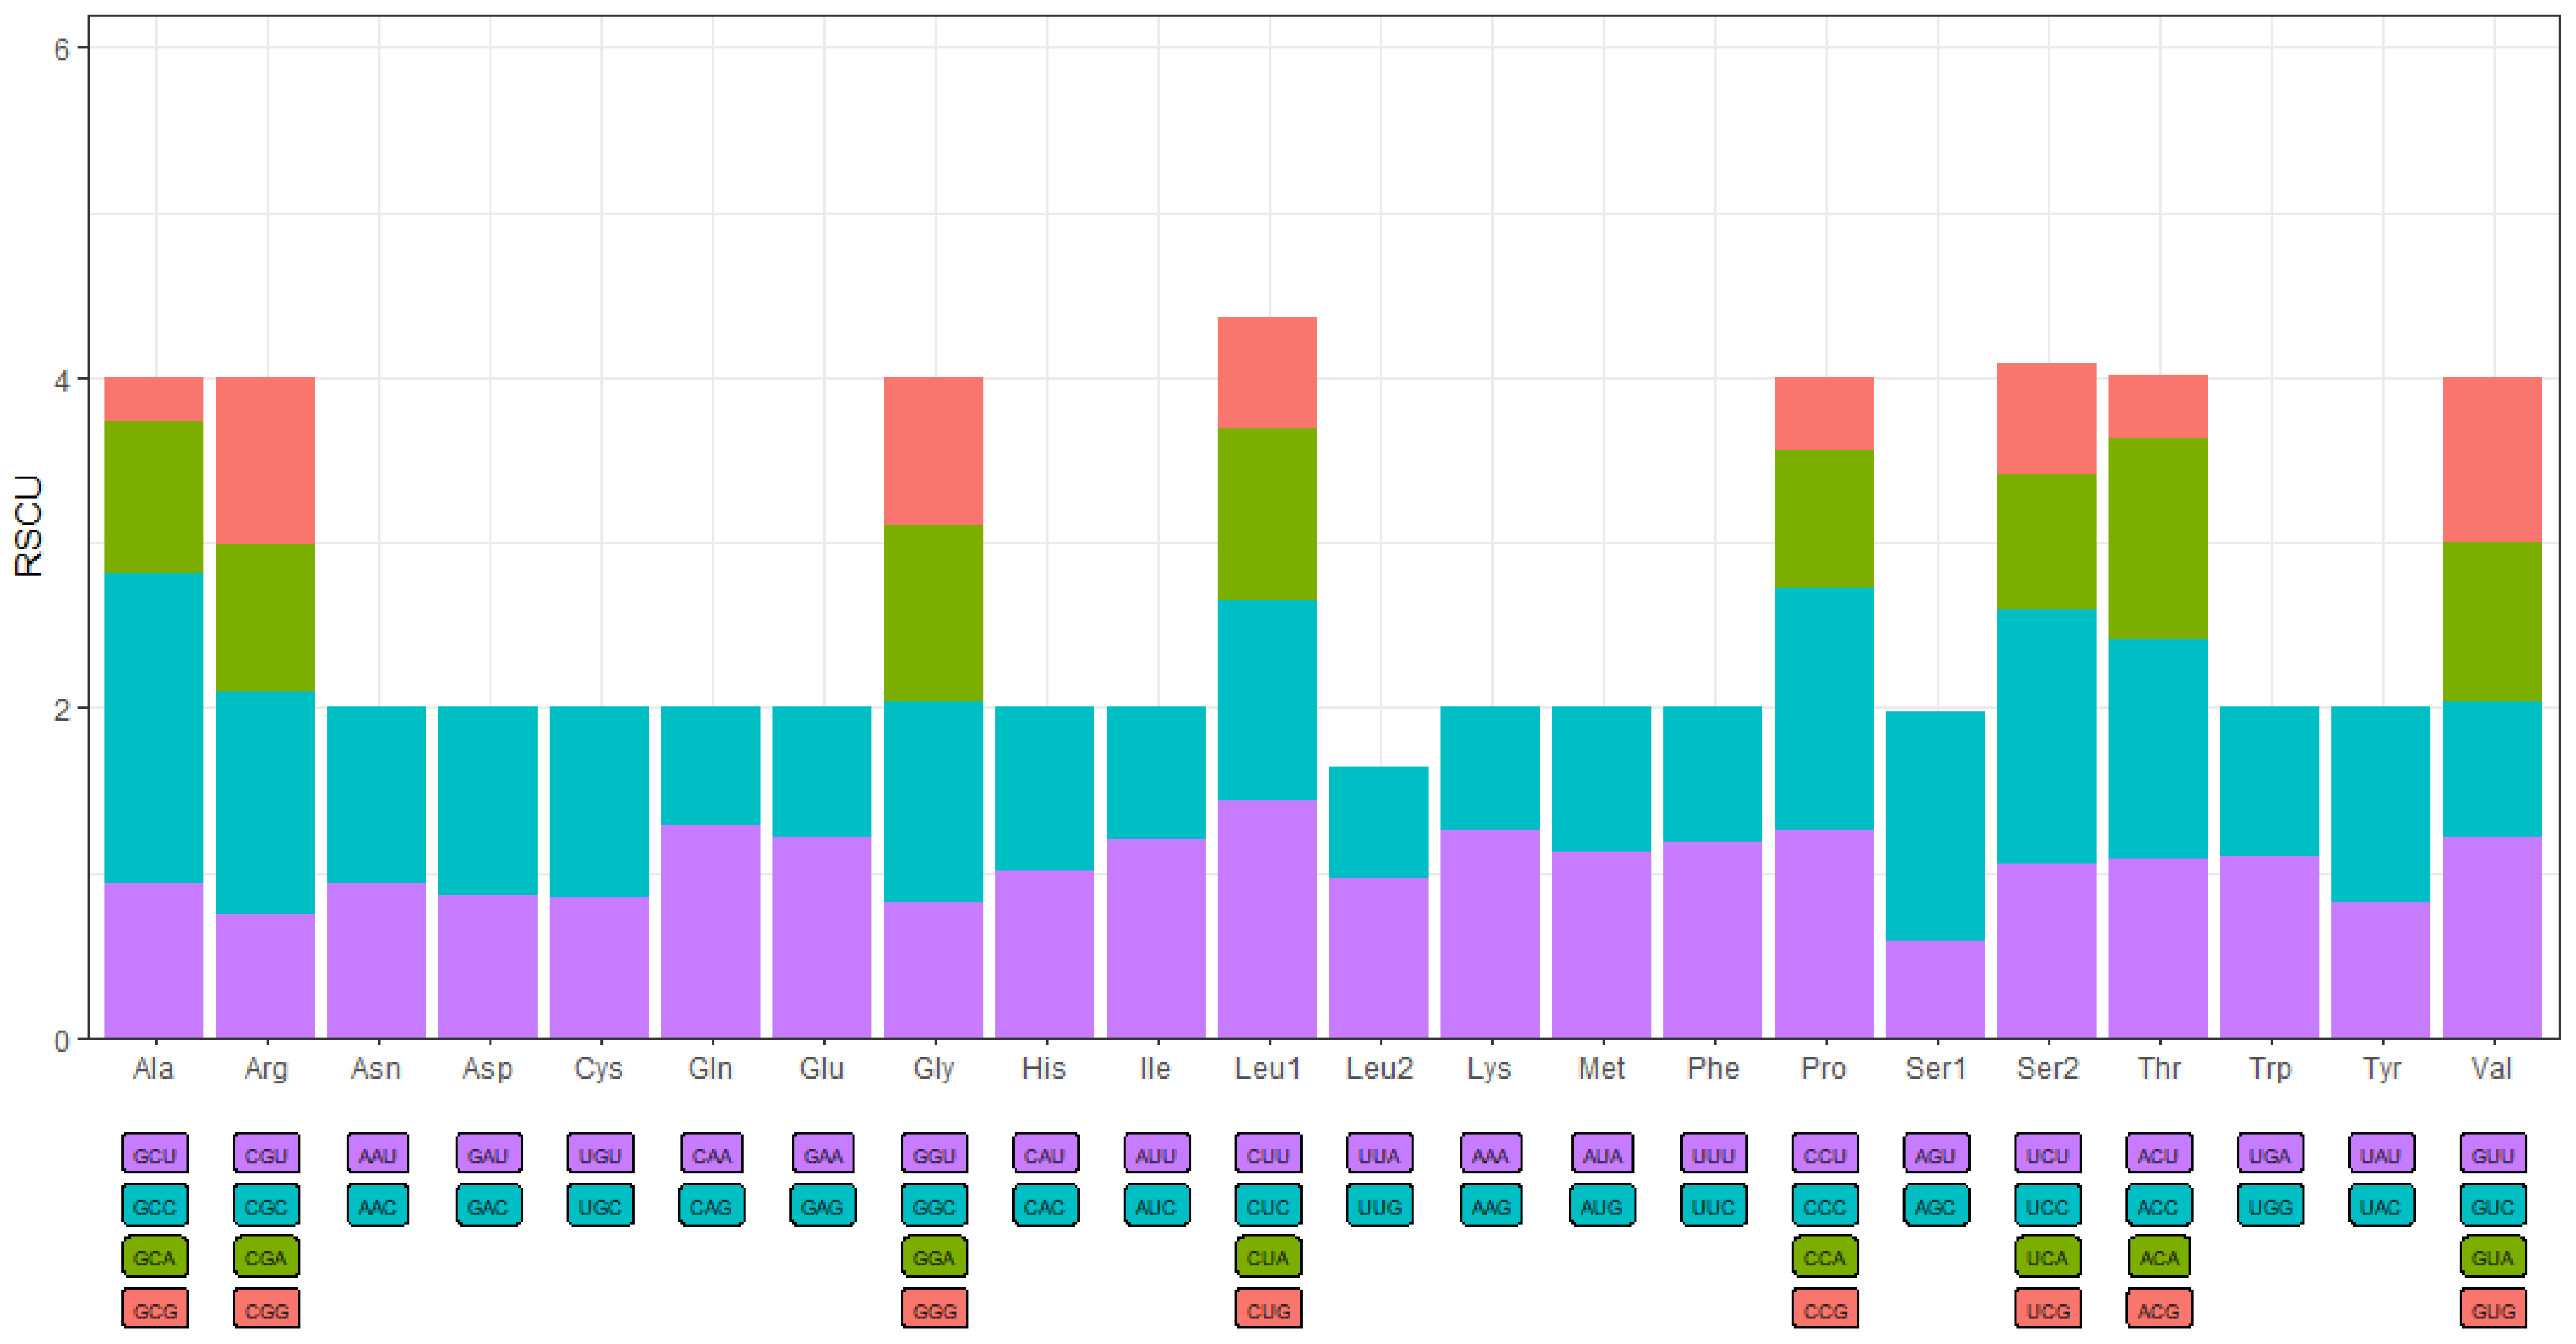Select the CCA codon label box
This screenshot has height=1344, width=2576.
(1825, 1257)
